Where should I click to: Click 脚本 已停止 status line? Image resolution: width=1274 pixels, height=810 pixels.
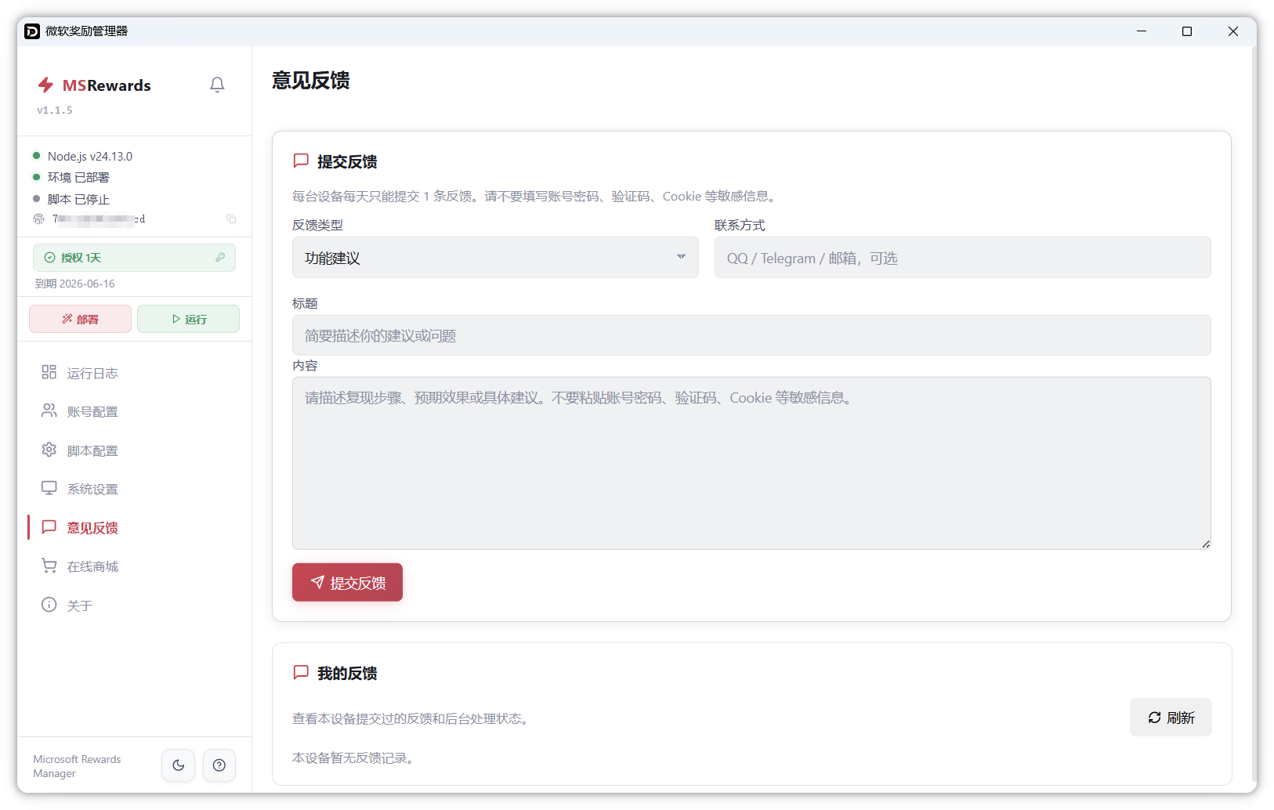click(78, 199)
